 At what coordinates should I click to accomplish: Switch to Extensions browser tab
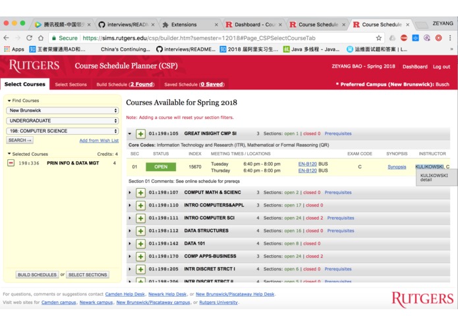[189, 25]
